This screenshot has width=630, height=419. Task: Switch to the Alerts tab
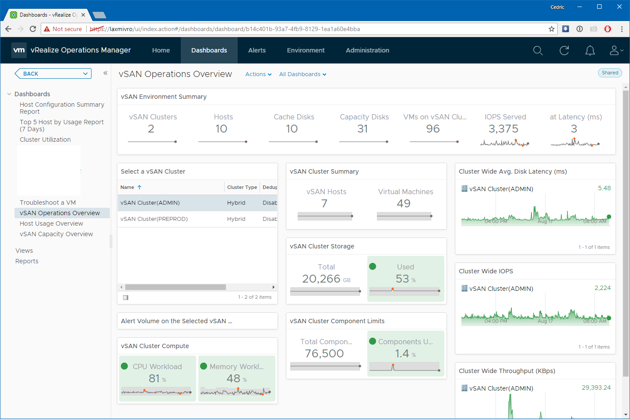tap(257, 50)
